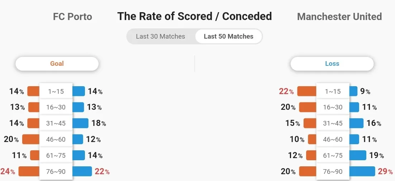Select FC Porto's 61~75 minute interval label
This screenshot has width=395, height=181.
(x=56, y=155)
